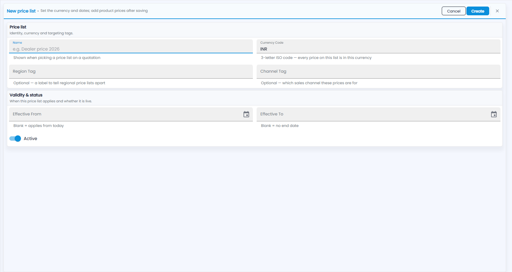This screenshot has height=272, width=512.
Task: Click the Cancel button
Action: 454,11
